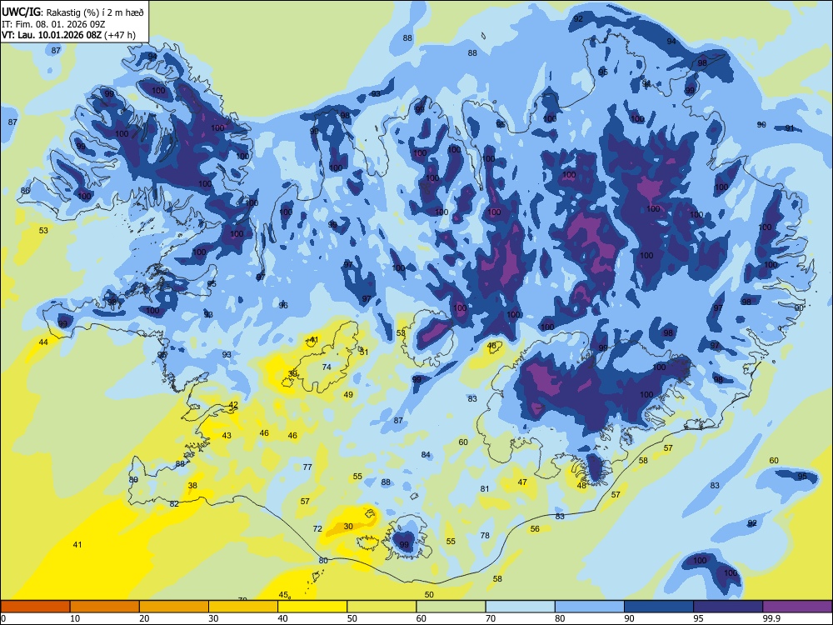Click the 95–99.9 % navy legend swatch
This screenshot has width=833, height=625.
[x=728, y=607]
